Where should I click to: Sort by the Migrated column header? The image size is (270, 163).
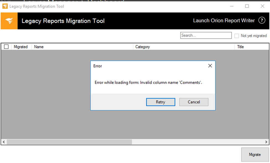click(21, 47)
